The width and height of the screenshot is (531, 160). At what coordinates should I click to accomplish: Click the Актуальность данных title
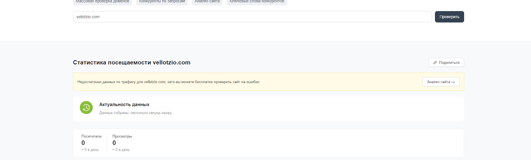click(x=124, y=105)
